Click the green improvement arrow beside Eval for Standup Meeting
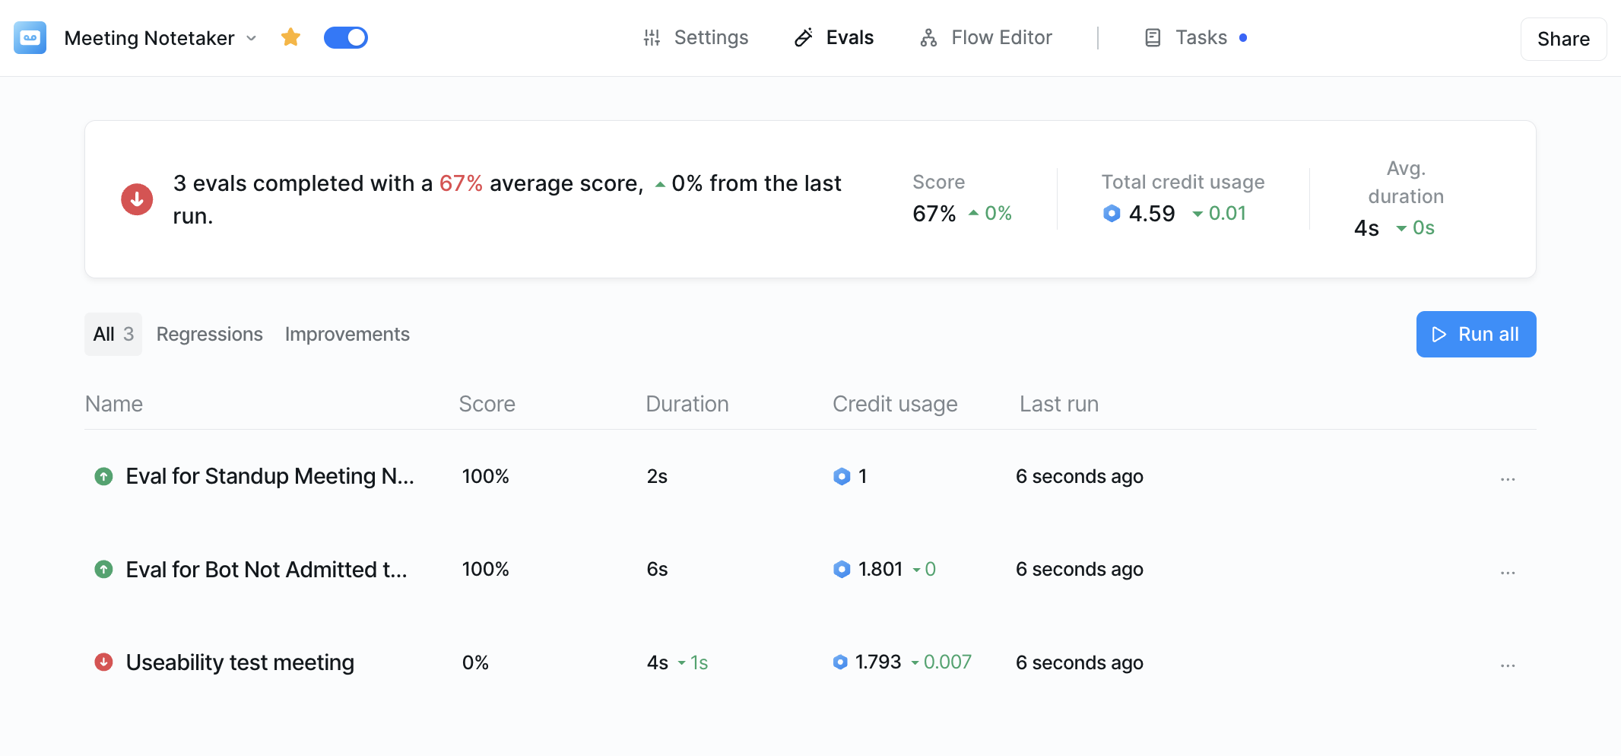 103,476
